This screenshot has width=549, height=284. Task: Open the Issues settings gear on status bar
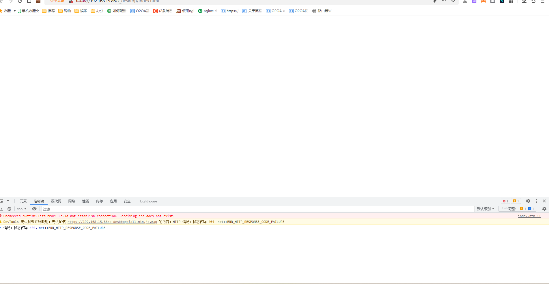click(544, 209)
